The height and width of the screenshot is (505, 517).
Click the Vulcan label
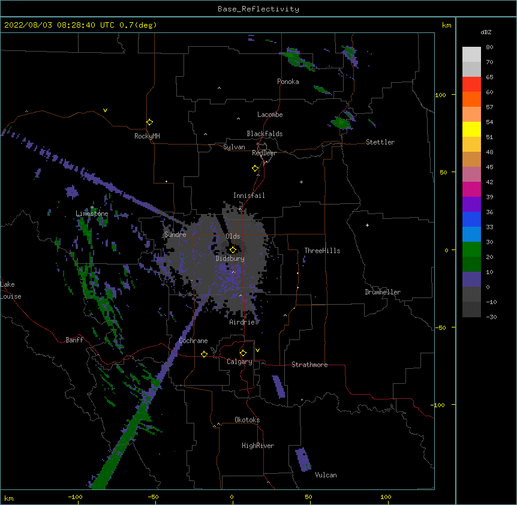click(326, 475)
